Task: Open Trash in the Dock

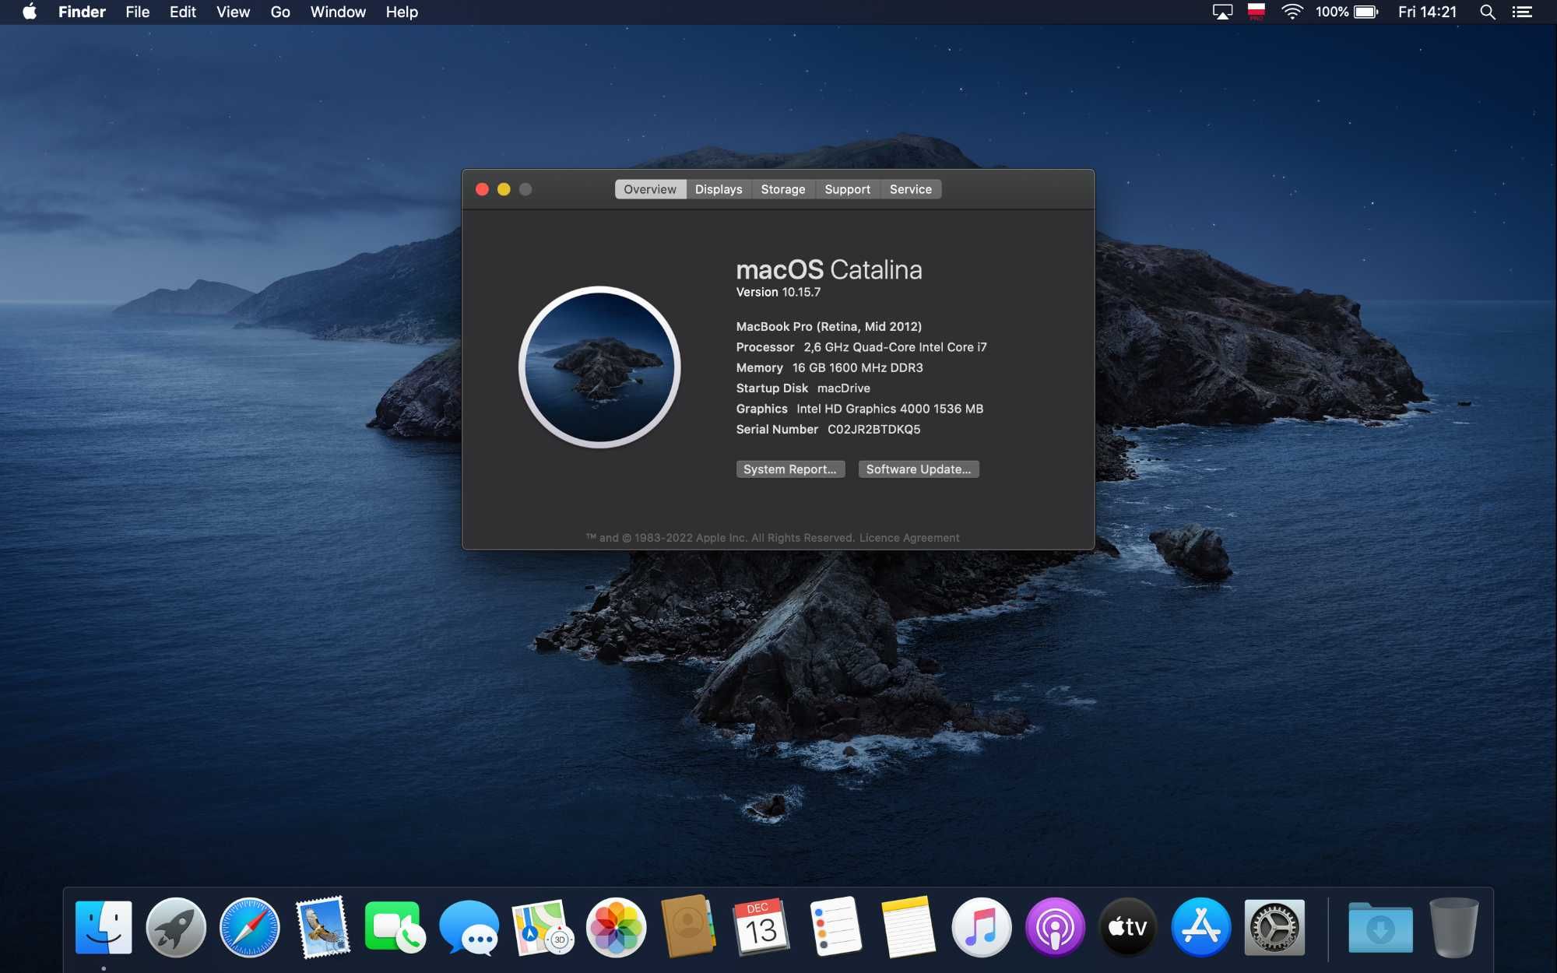Action: coord(1453,927)
